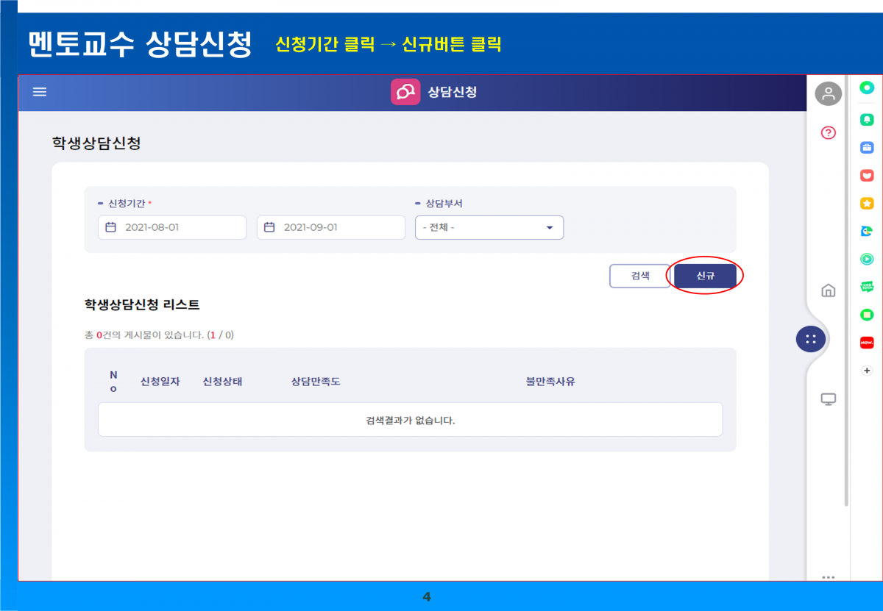Click the 검색결과가 없습니다. empty result row
This screenshot has height=611, width=883.
coord(411,419)
